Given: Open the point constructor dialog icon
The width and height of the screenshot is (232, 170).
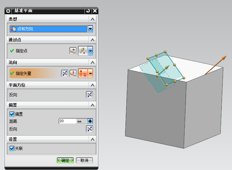Looking at the screenshot, I should [x=73, y=51].
